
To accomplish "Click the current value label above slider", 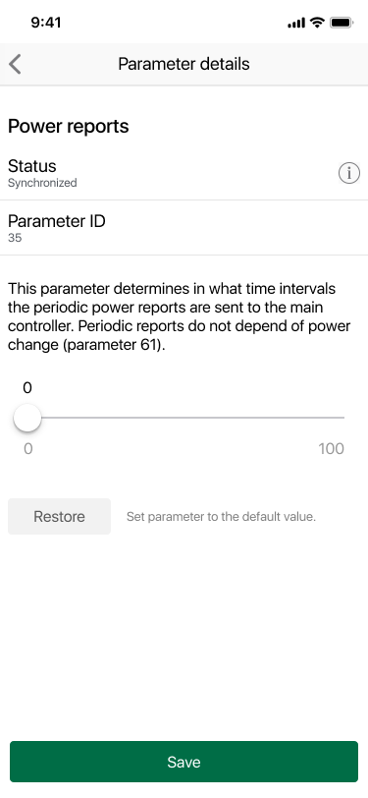I will (27, 388).
